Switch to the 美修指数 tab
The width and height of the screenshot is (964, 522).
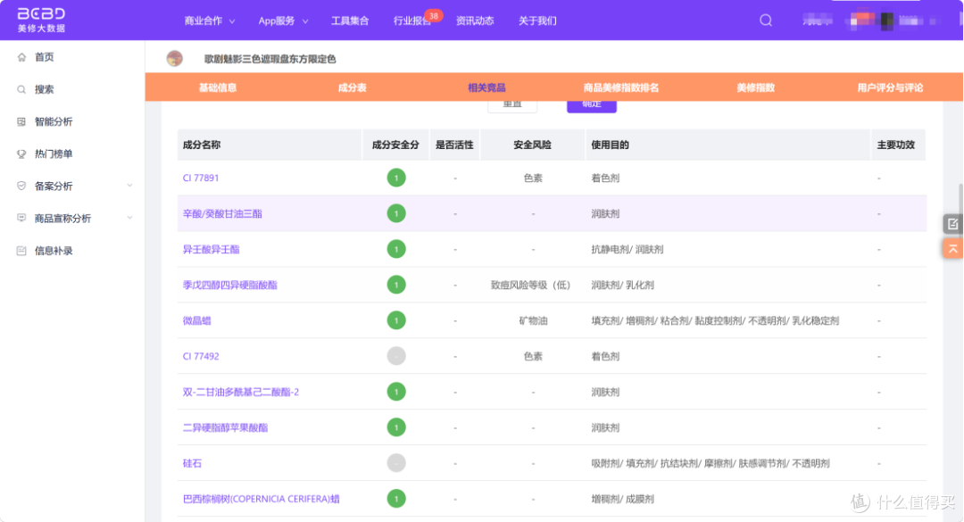[756, 87]
